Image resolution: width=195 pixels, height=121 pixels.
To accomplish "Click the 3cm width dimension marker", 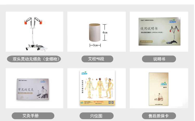I will pyautogui.click(x=95, y=45).
